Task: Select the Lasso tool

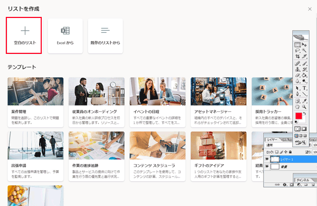Action: point(297,51)
